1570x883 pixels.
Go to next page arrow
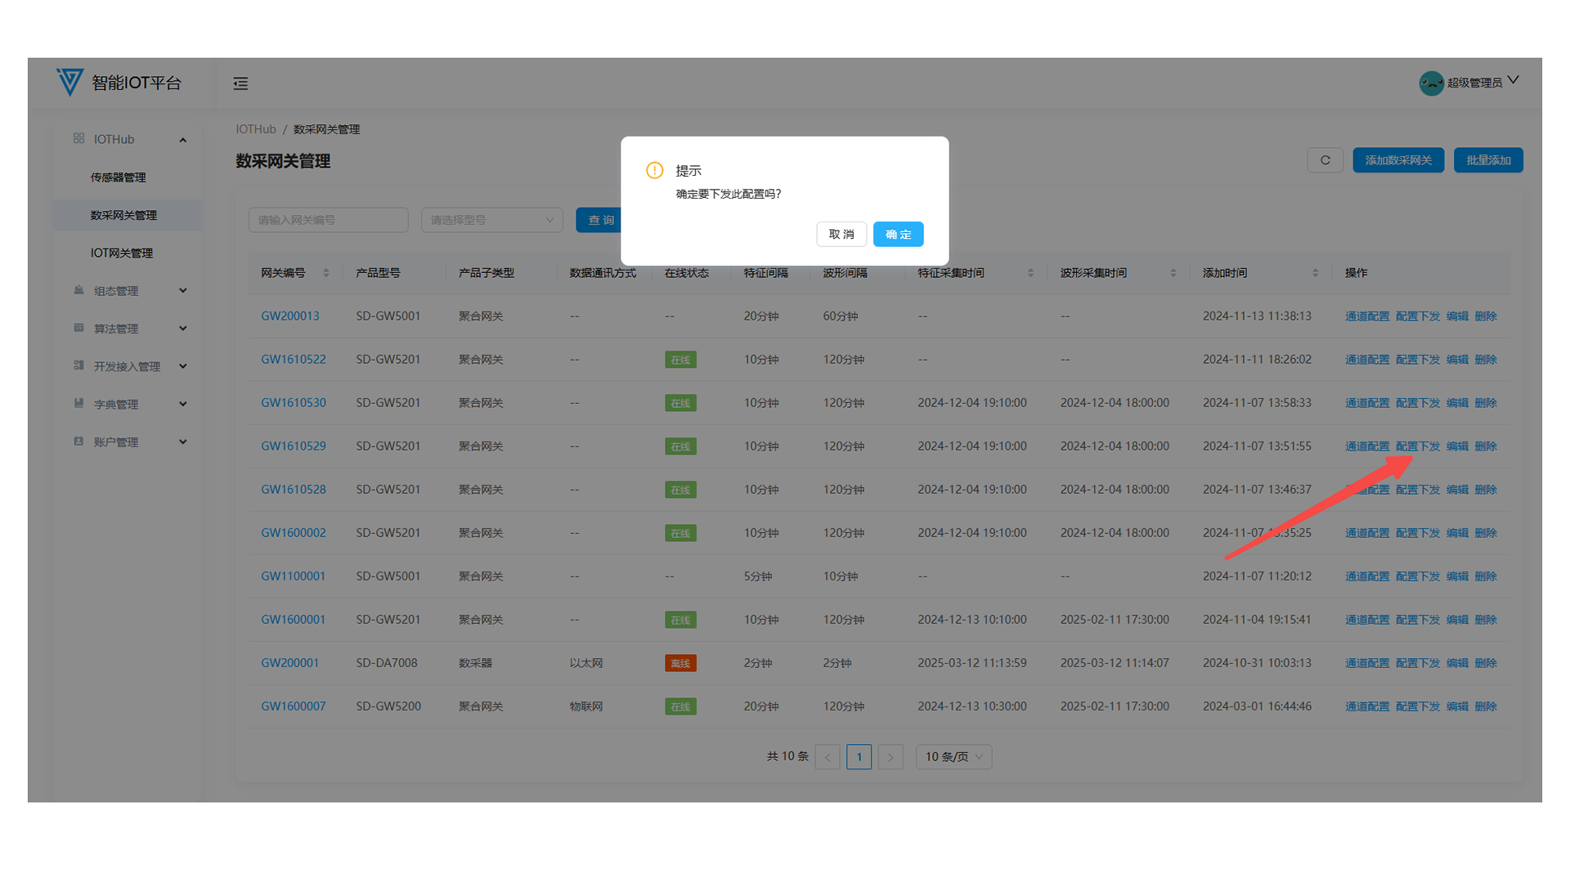tap(890, 757)
